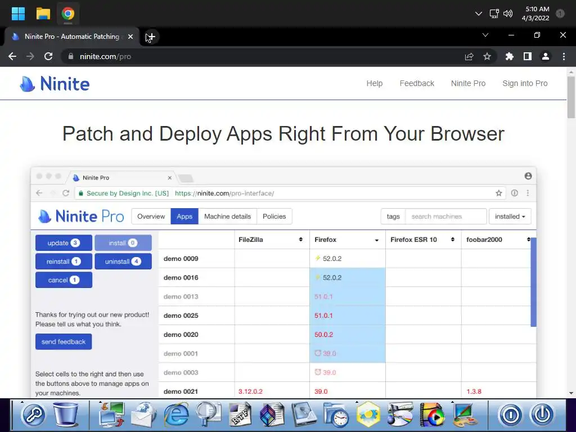Screen dimensions: 576x432
Task: Open the network tray icon
Action: tap(494, 13)
